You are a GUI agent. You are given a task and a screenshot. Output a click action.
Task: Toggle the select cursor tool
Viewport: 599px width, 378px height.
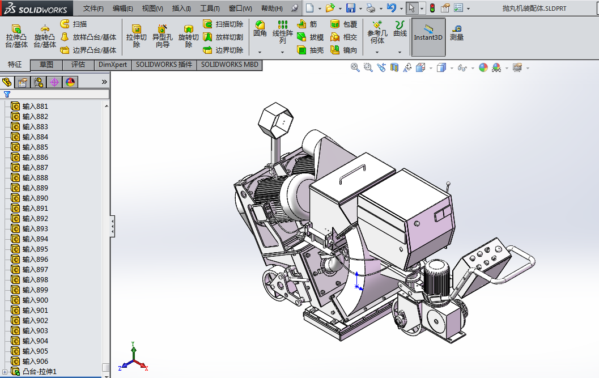[x=412, y=8]
